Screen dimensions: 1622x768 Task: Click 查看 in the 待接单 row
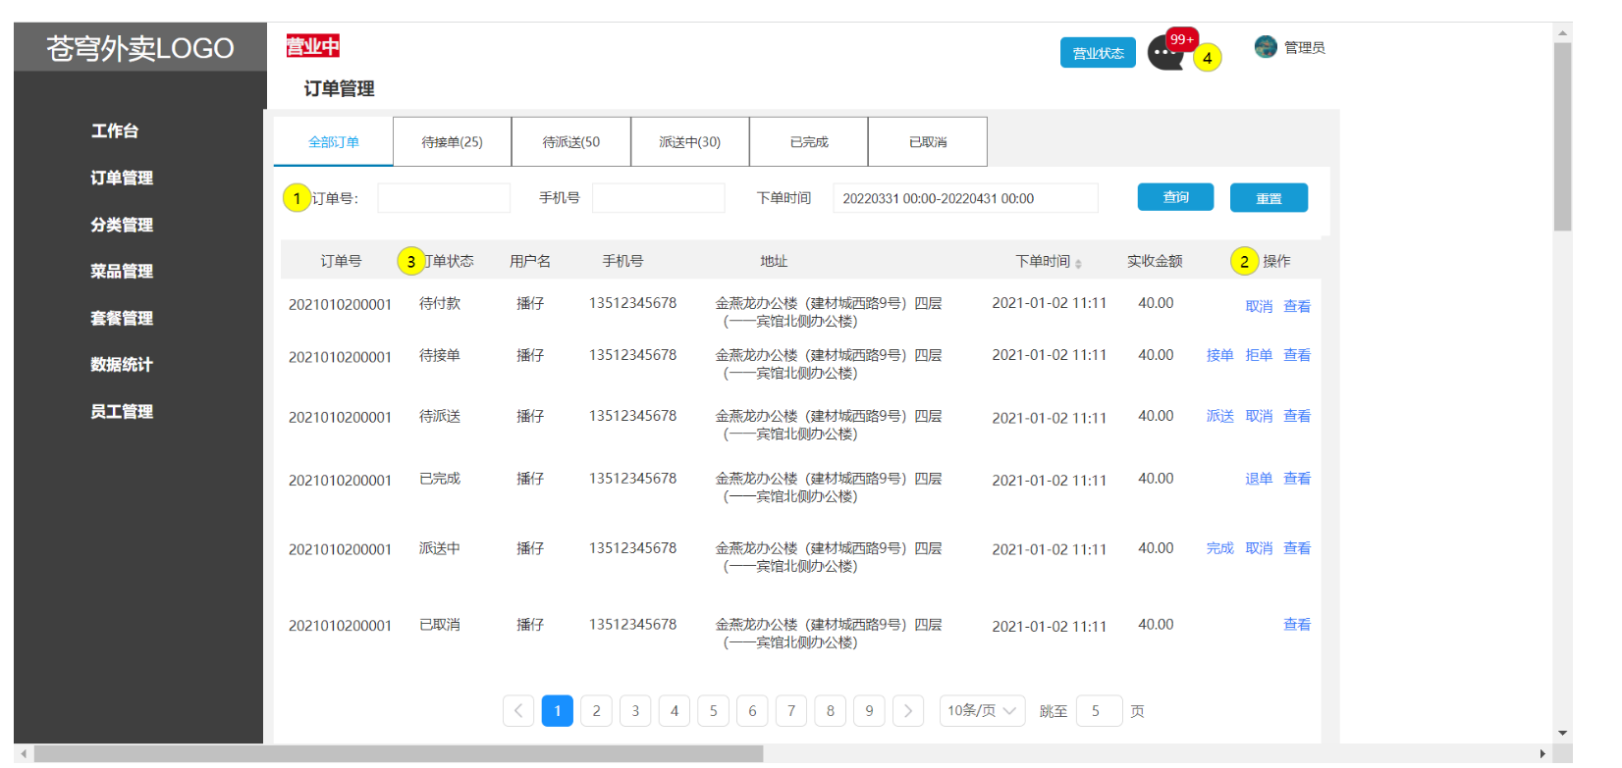pos(1297,355)
